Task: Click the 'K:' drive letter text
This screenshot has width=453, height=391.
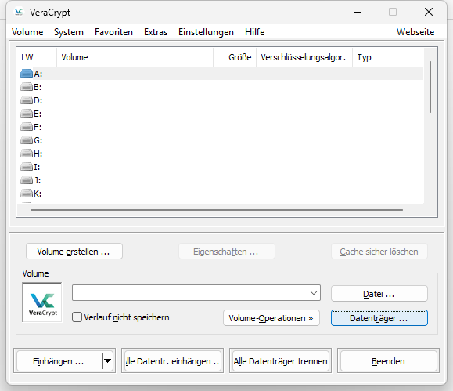Action: click(38, 194)
